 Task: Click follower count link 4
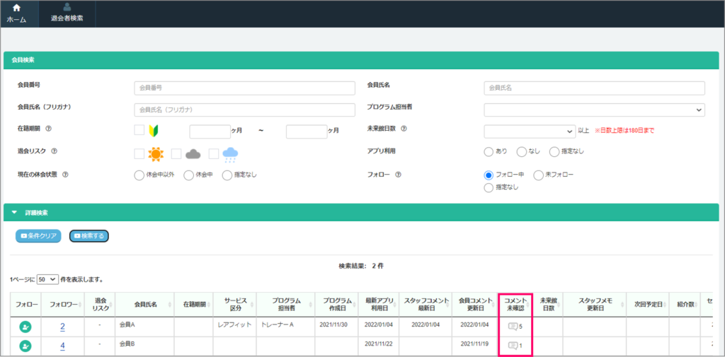[62, 346]
